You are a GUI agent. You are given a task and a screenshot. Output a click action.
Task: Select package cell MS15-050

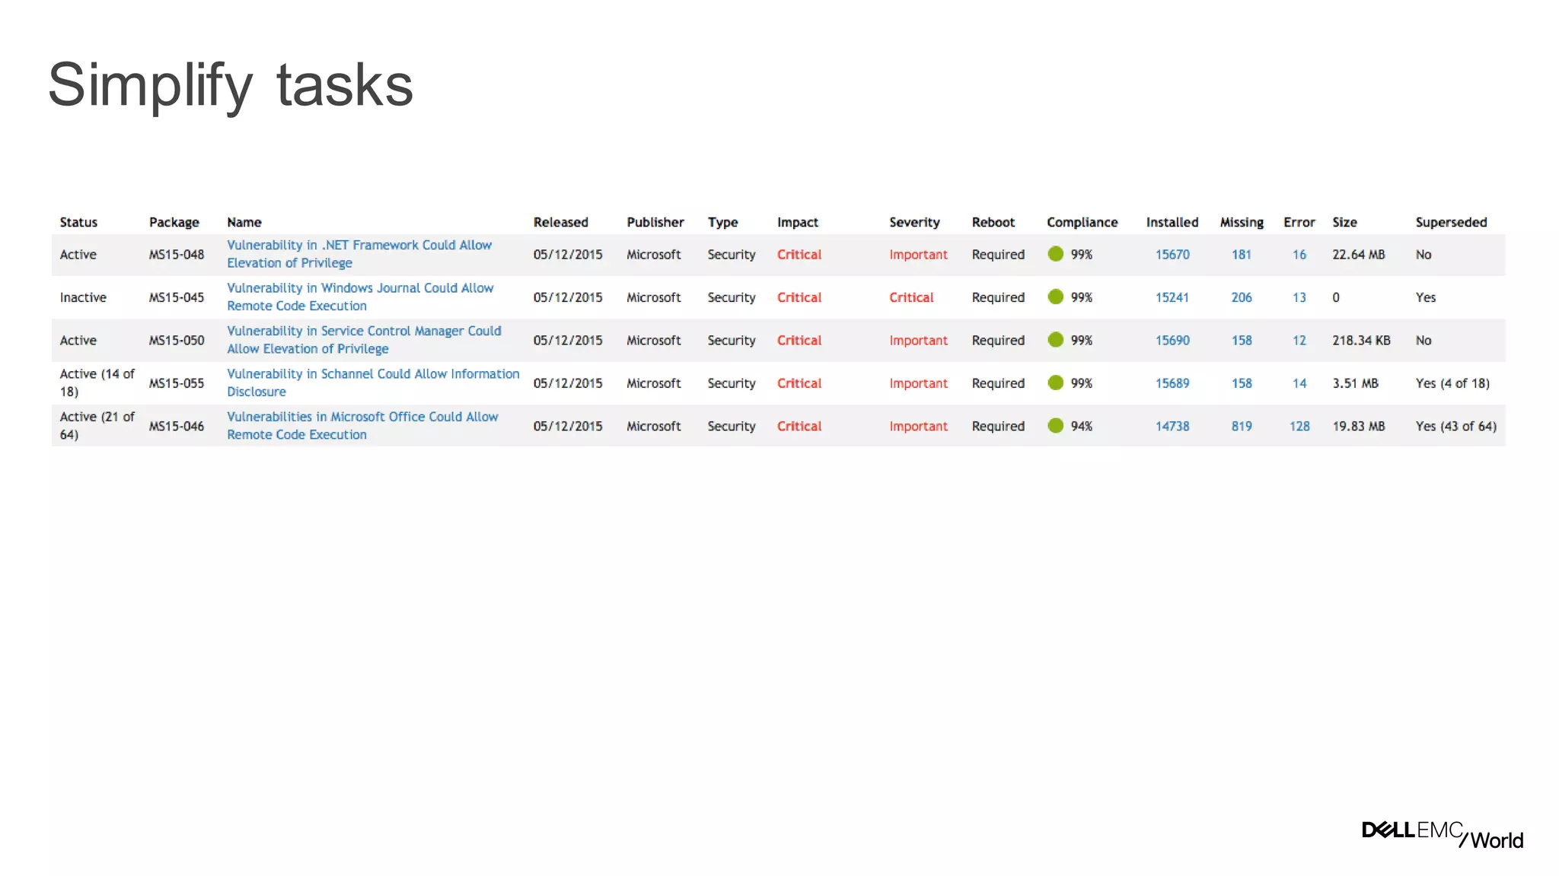tap(177, 341)
